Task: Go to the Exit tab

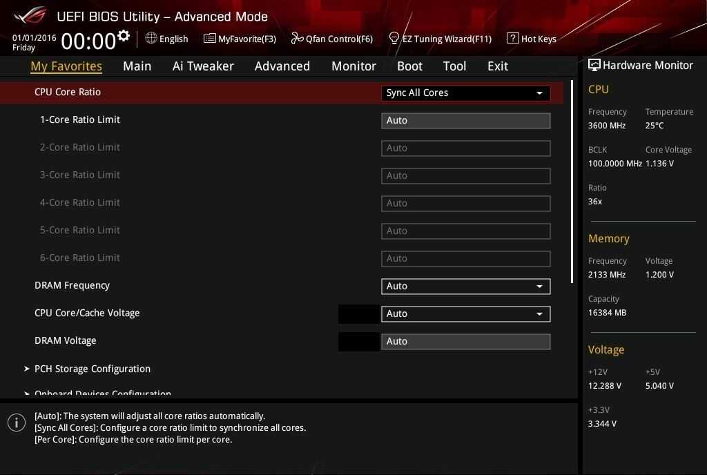Action: point(497,66)
